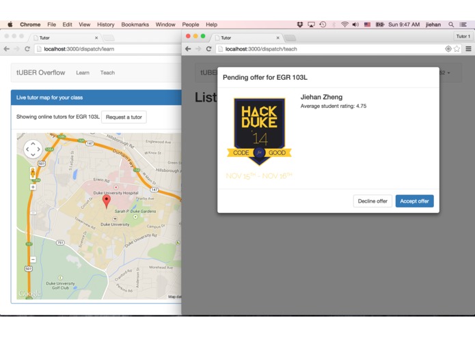Click the Sarah P. Duke Gardens map label

135,211
